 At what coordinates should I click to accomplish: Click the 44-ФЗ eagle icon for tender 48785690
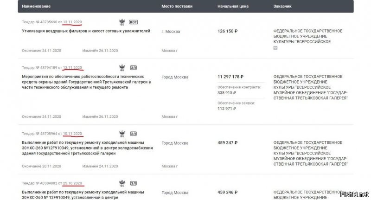[122, 22]
